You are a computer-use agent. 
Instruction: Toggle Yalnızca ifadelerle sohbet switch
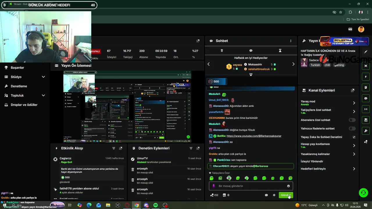[352, 129]
